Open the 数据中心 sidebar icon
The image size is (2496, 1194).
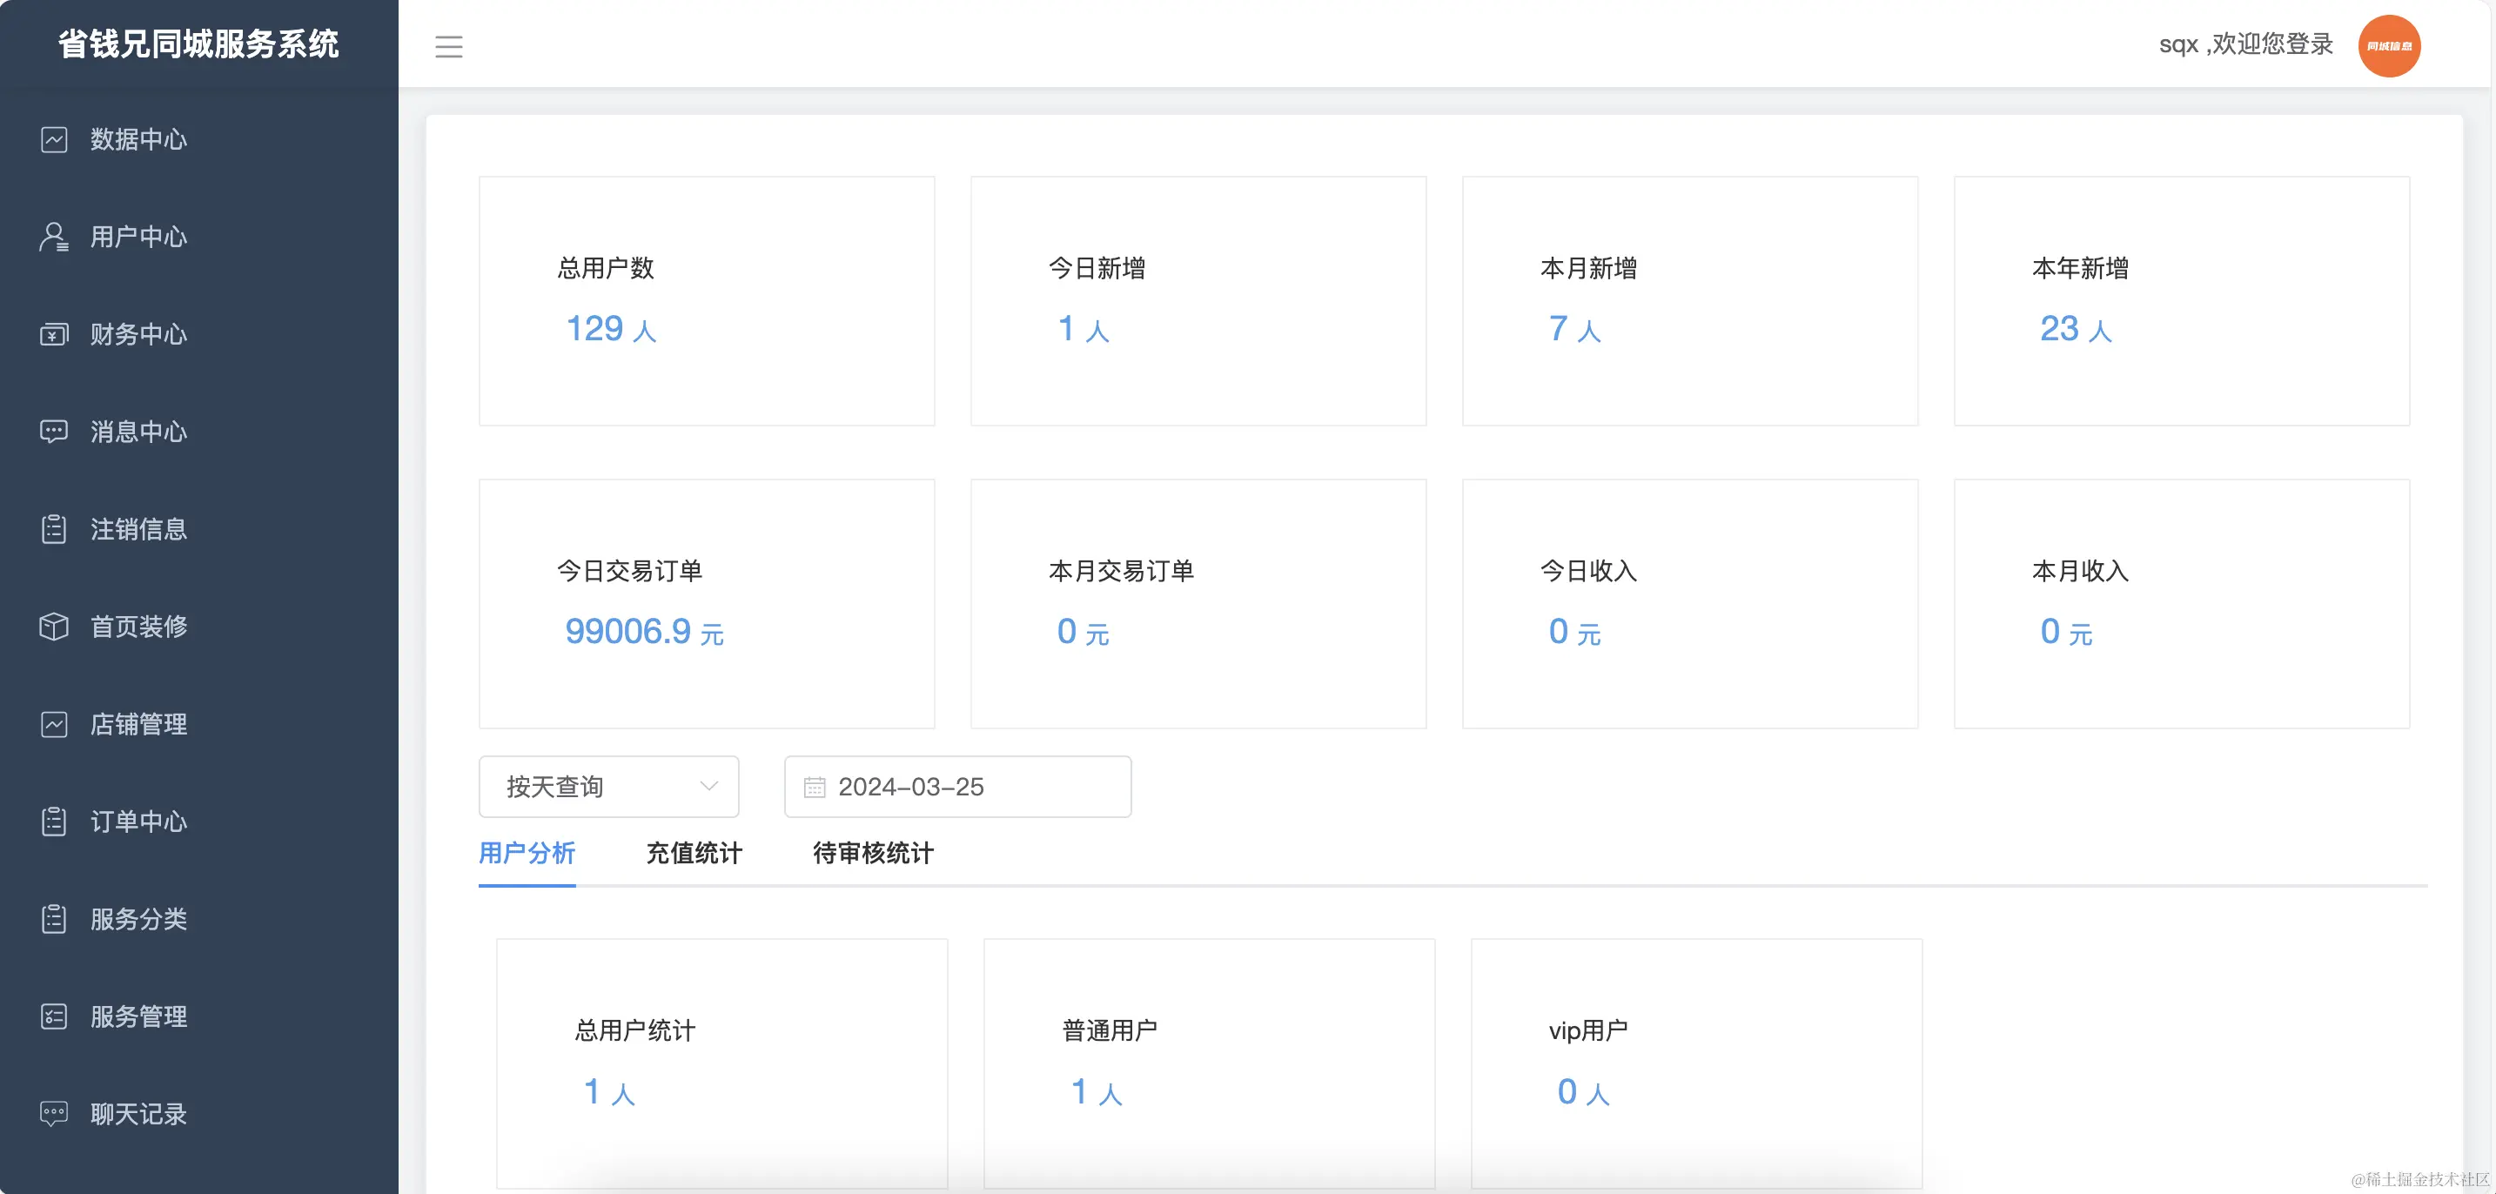pos(54,139)
